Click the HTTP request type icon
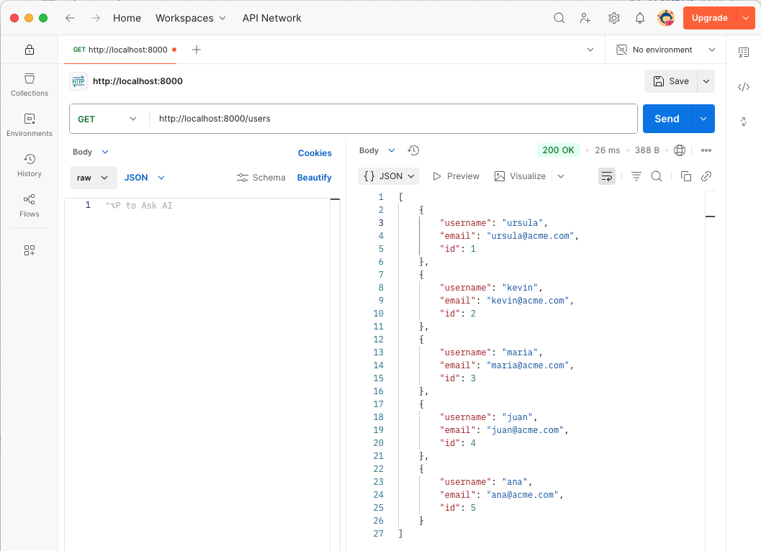The width and height of the screenshot is (761, 551). pos(78,81)
